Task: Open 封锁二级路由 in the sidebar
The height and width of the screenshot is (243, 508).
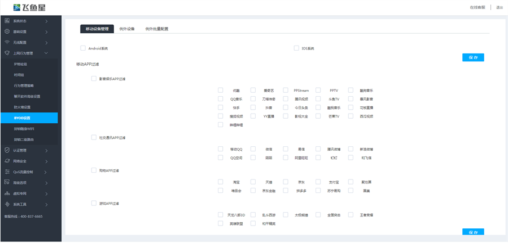Action: pyautogui.click(x=29, y=139)
